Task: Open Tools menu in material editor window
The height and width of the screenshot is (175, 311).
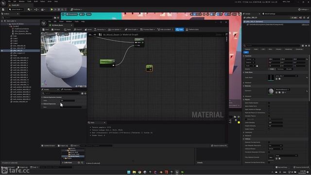Action: click(77, 21)
